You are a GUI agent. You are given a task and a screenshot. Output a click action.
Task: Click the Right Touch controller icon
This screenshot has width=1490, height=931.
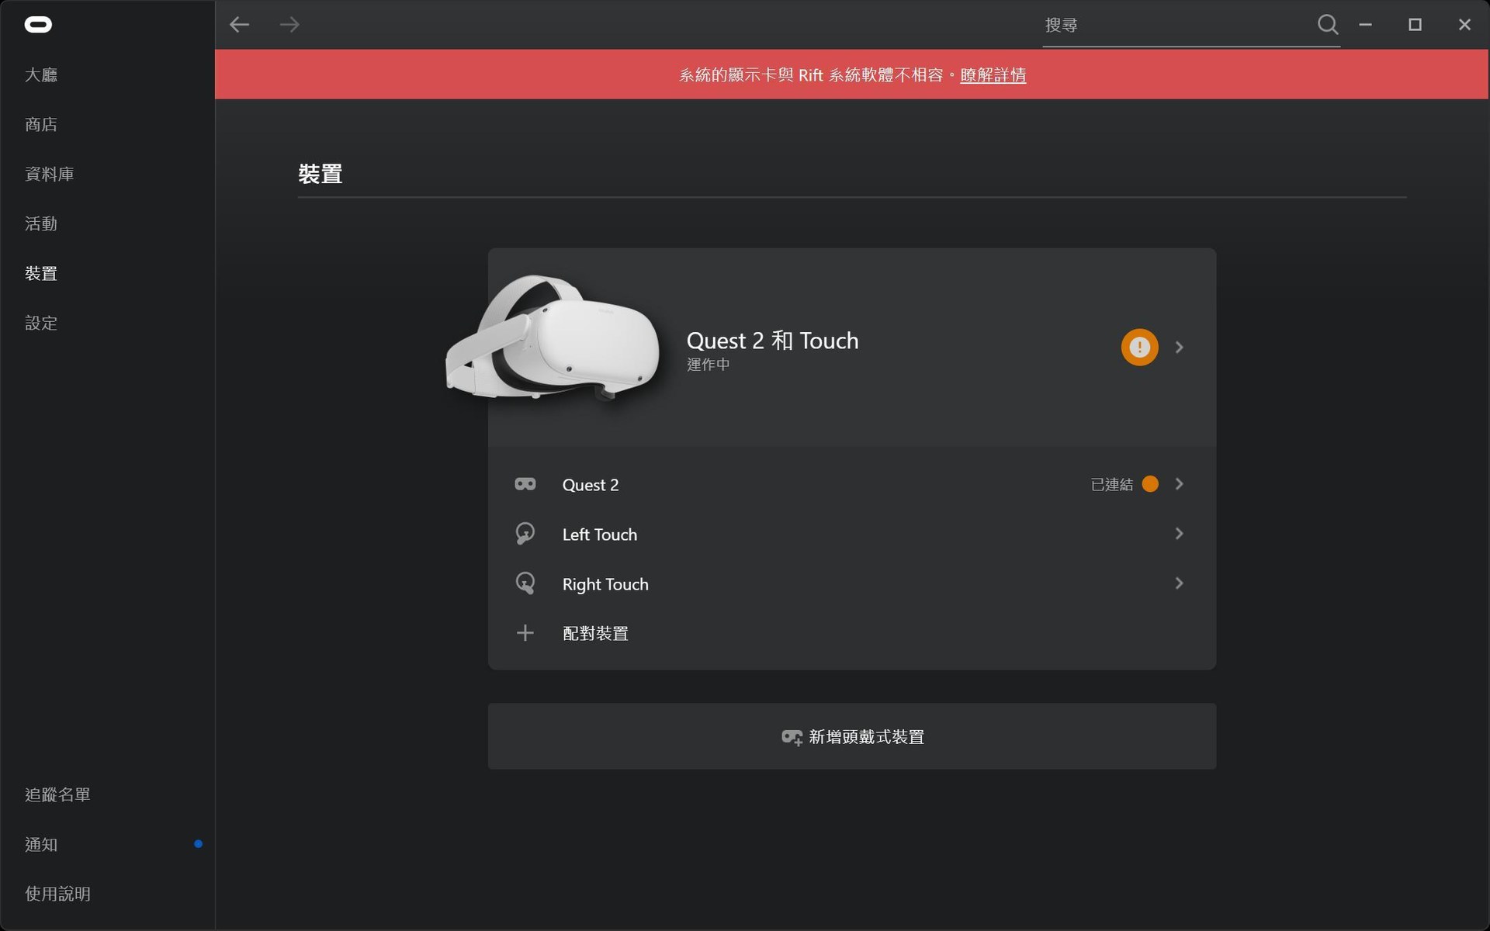(x=525, y=583)
